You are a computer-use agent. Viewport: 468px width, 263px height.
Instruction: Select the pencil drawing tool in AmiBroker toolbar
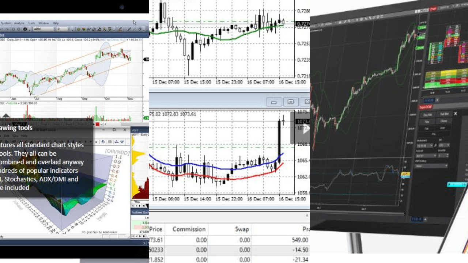tap(120, 28)
